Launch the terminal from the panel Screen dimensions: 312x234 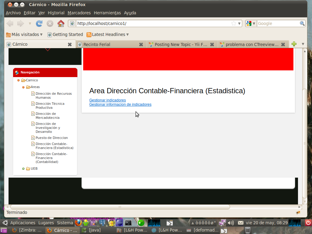pos(128,223)
